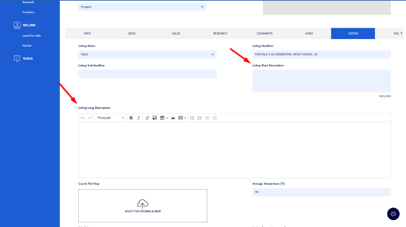Click the Listing Headline input field
This screenshot has width=406, height=227.
[322, 54]
